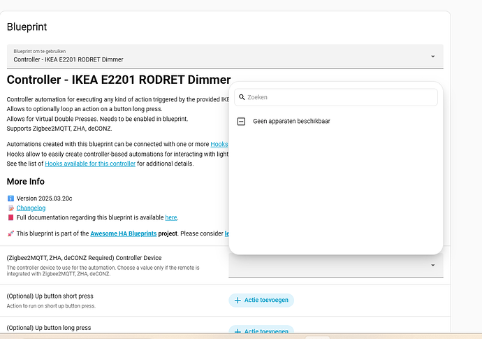Click the Supports Zigbee2MQTT, ZHA, deCONZ line

click(59, 129)
